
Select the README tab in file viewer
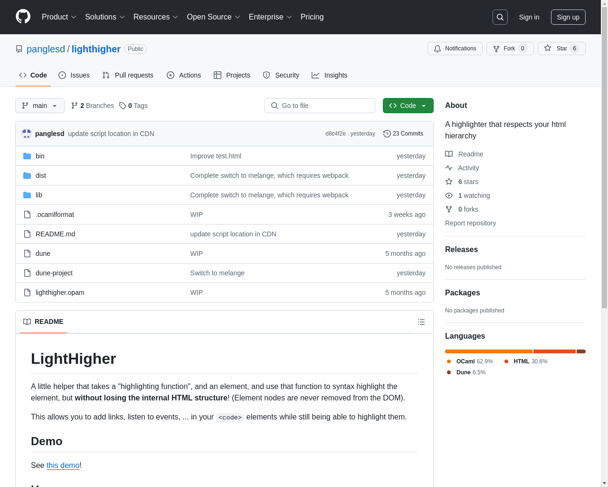(43, 322)
